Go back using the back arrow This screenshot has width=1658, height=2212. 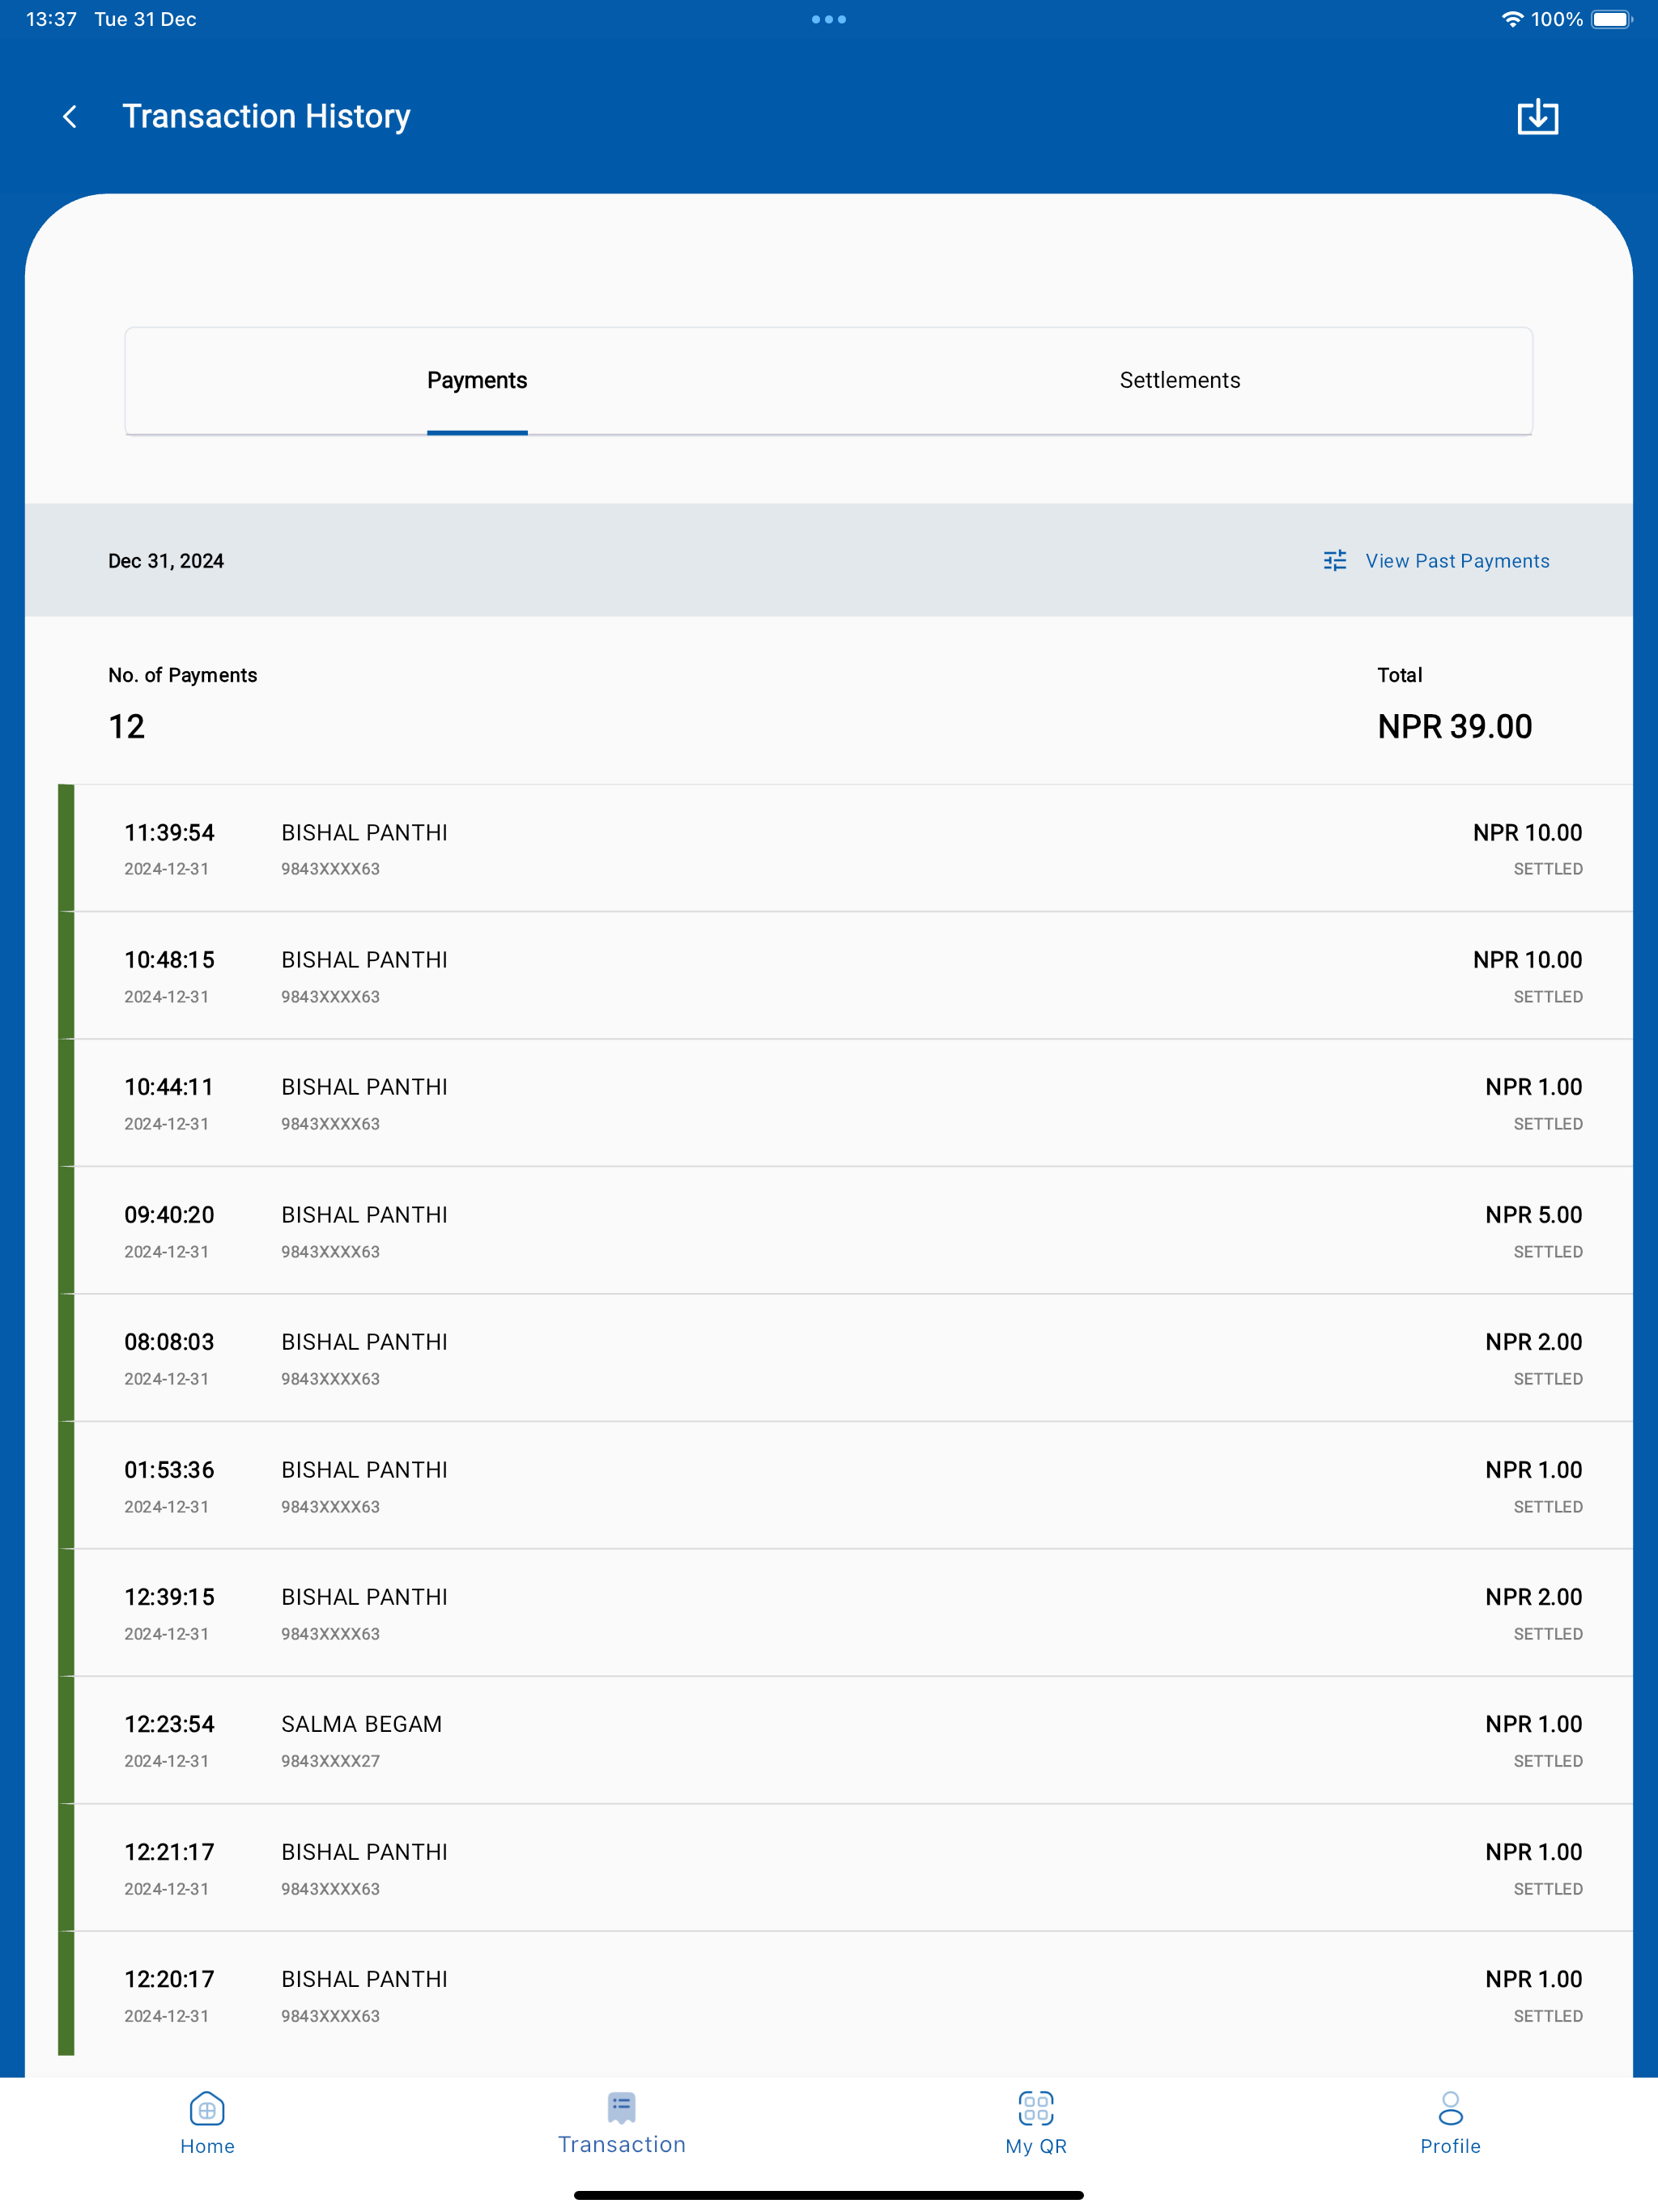point(69,117)
